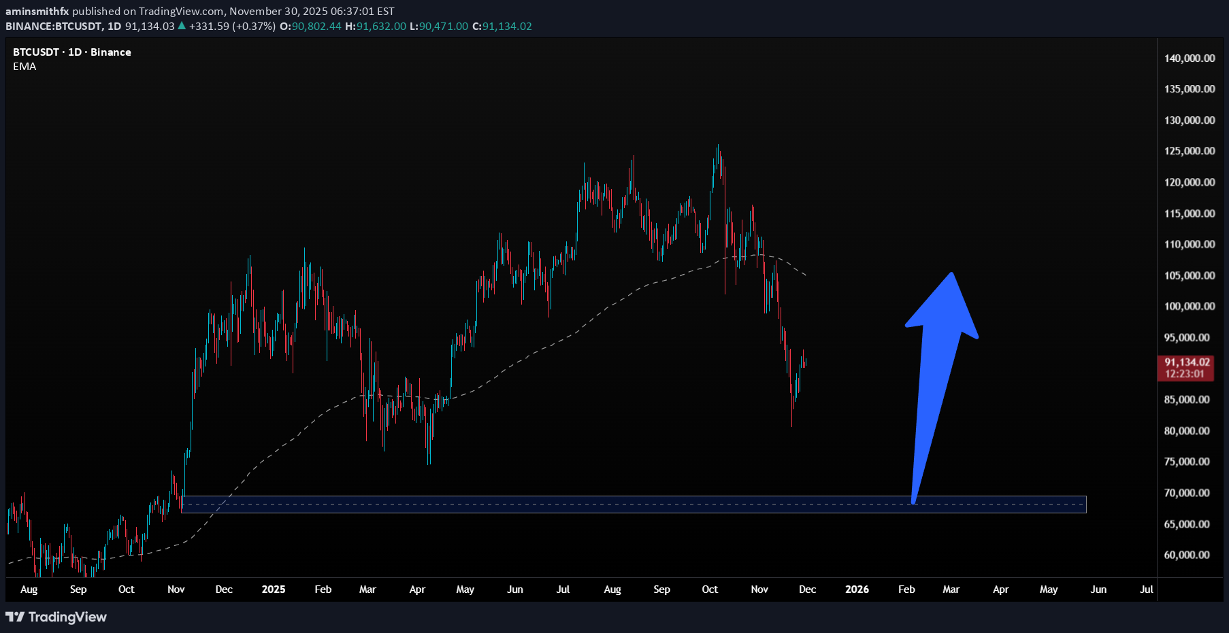Click the low value L:90,471.00
1229x633 pixels.
click(x=439, y=27)
